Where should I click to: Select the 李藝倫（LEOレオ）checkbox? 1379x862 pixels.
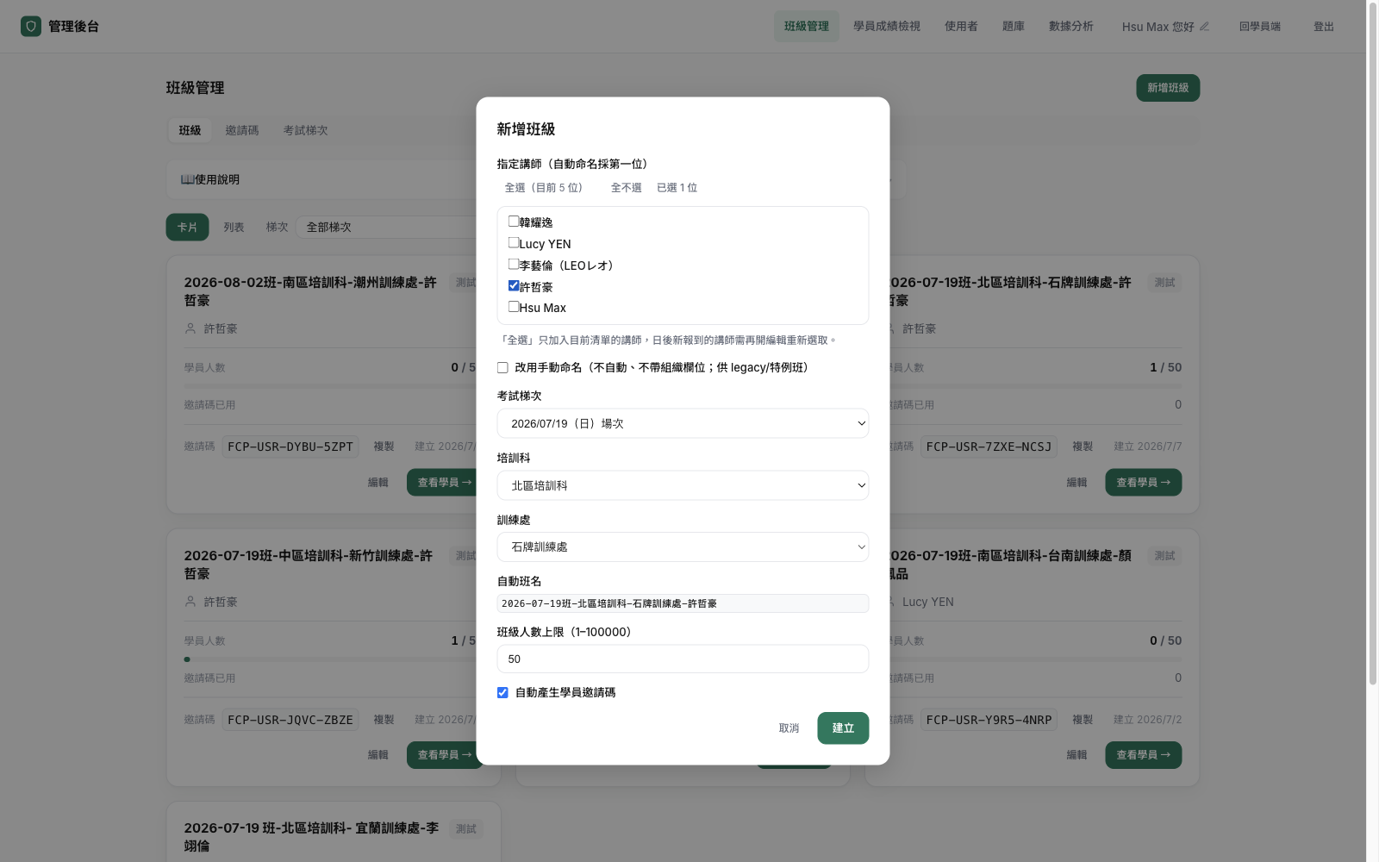coord(514,265)
